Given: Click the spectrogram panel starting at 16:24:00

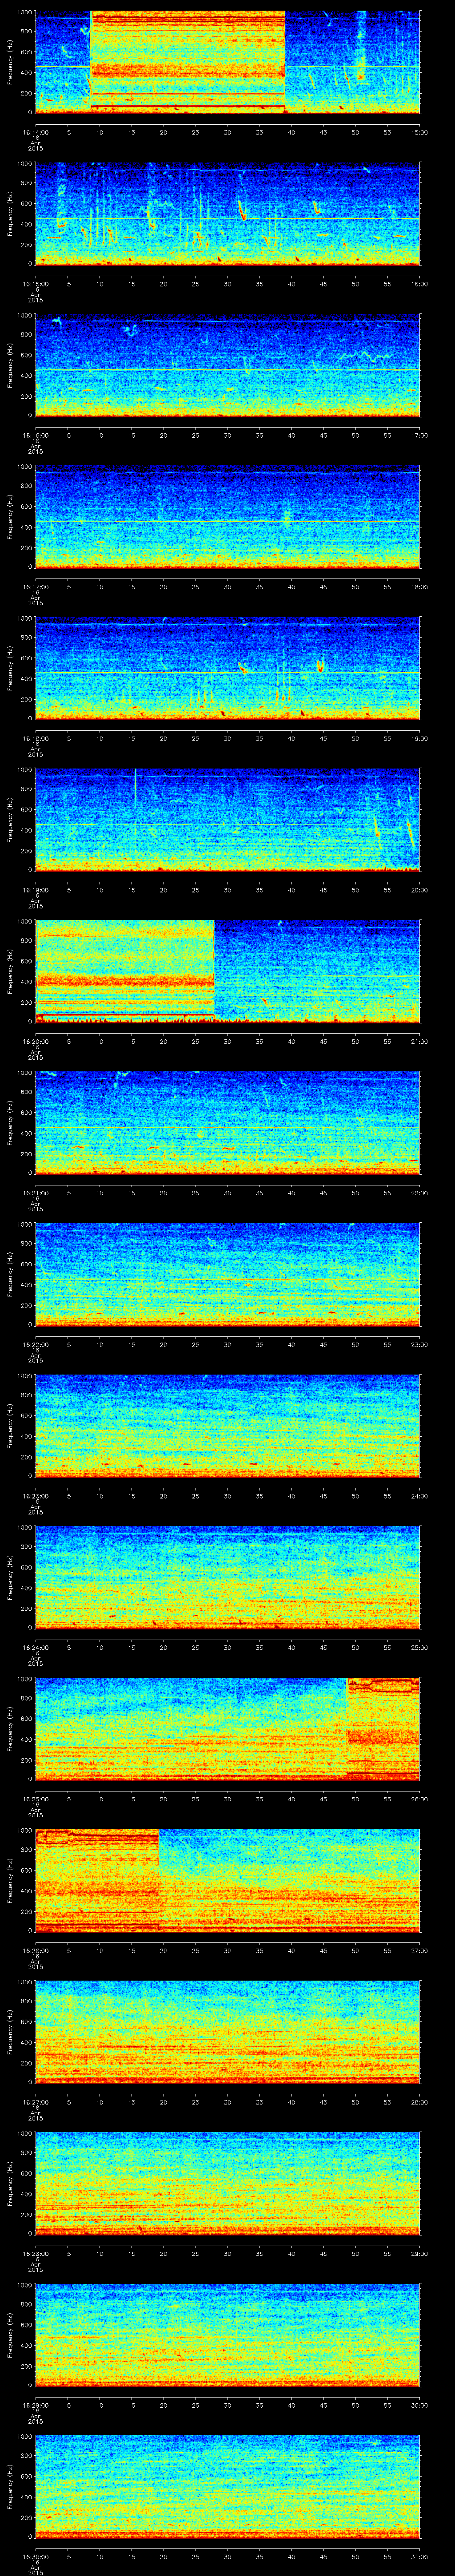Looking at the screenshot, I should (228, 1577).
